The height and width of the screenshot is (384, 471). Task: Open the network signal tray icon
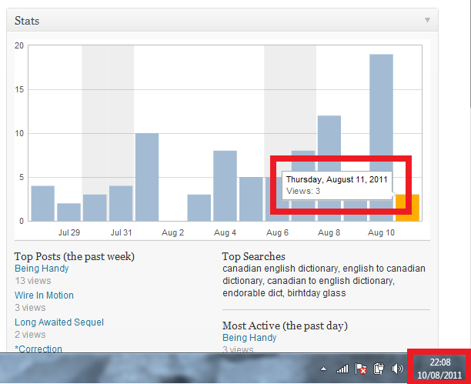(342, 369)
